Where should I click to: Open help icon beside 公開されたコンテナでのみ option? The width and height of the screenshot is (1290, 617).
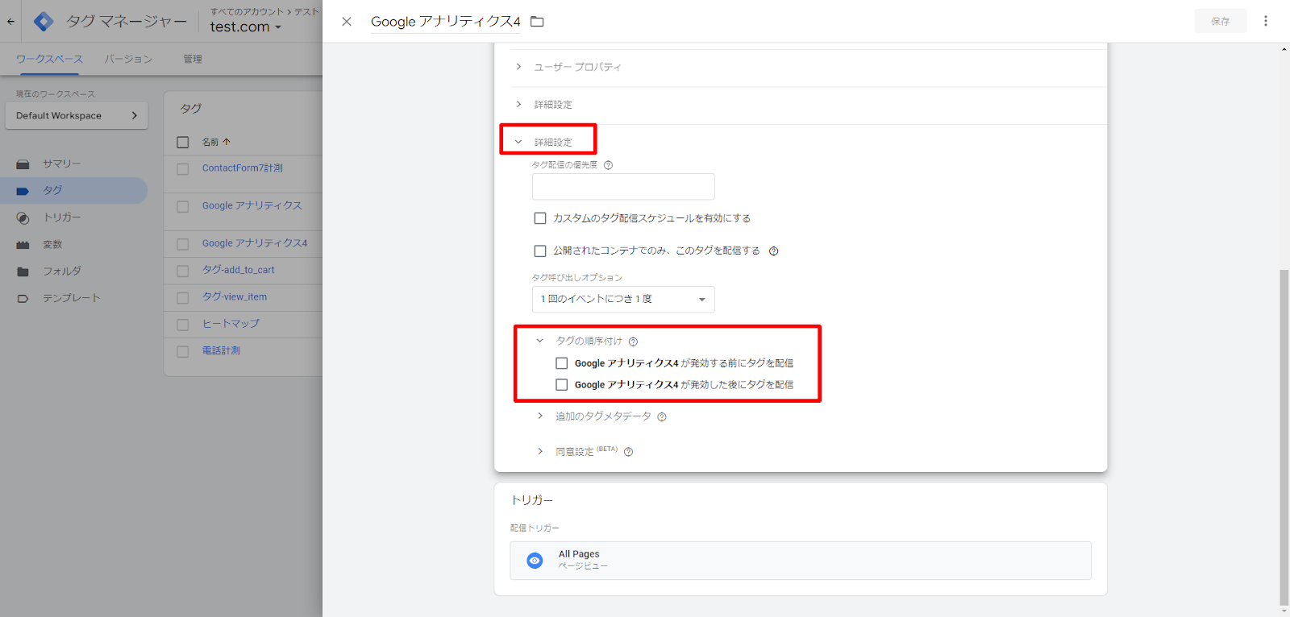click(x=774, y=251)
